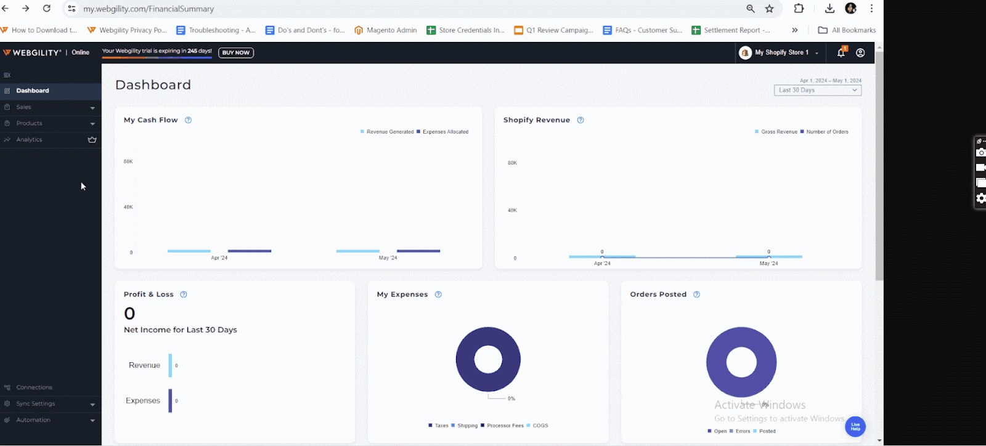The width and height of the screenshot is (986, 446).
Task: Open the user account profile icon
Action: coord(860,53)
